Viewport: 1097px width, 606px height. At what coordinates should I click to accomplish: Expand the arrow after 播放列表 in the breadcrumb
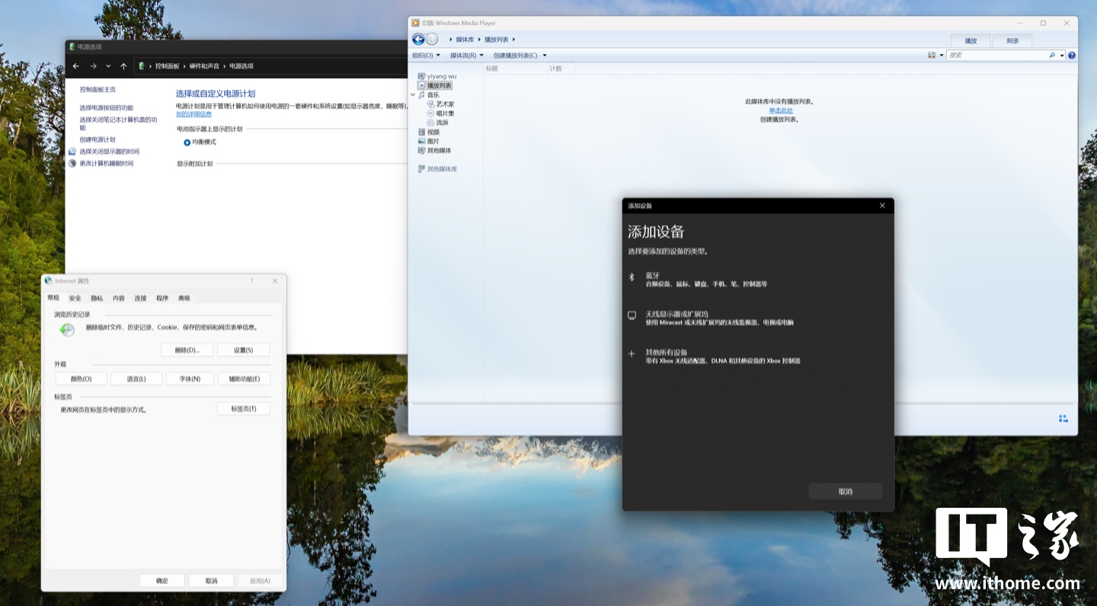click(x=514, y=40)
